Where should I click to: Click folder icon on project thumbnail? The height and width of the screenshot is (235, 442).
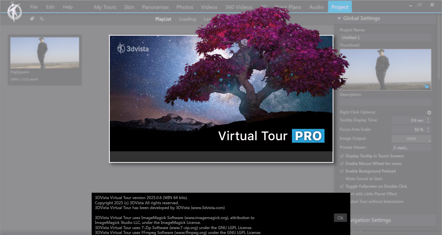click(427, 86)
